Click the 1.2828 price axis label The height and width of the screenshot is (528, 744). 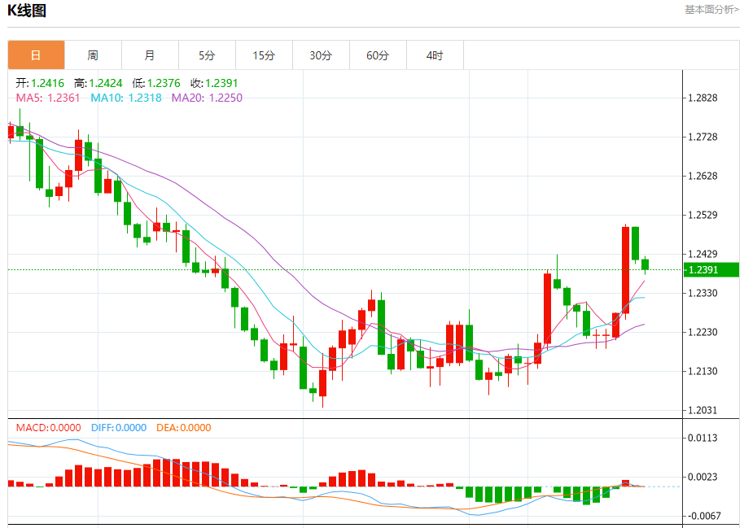702,98
